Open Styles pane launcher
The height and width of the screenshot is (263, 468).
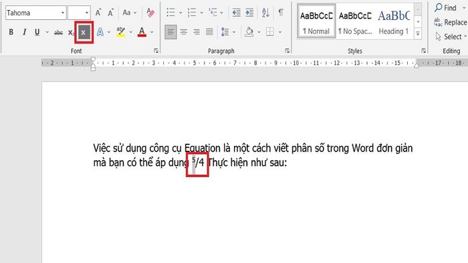423,51
